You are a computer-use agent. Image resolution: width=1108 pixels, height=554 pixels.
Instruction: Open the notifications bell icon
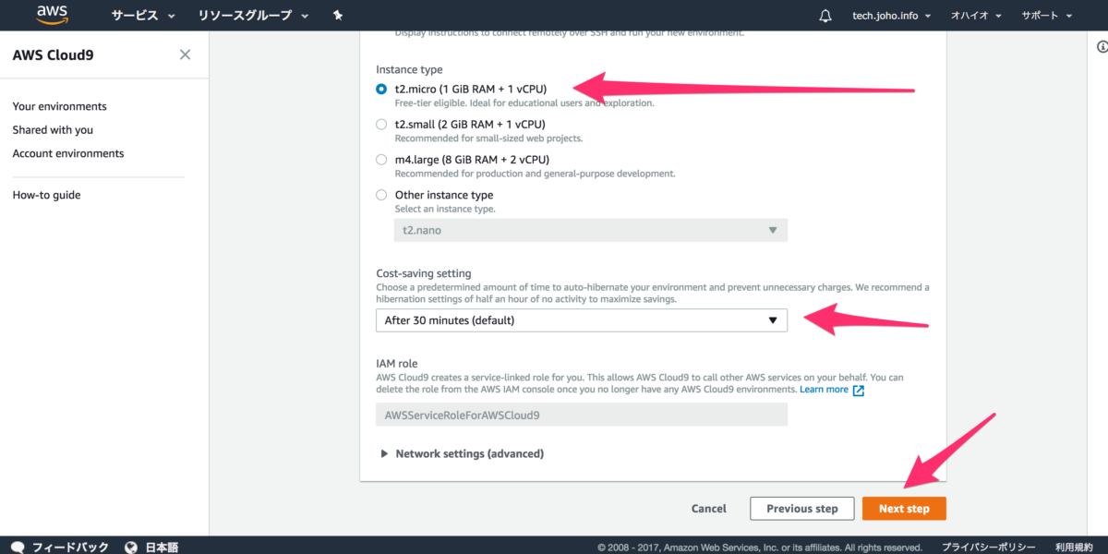coord(825,16)
